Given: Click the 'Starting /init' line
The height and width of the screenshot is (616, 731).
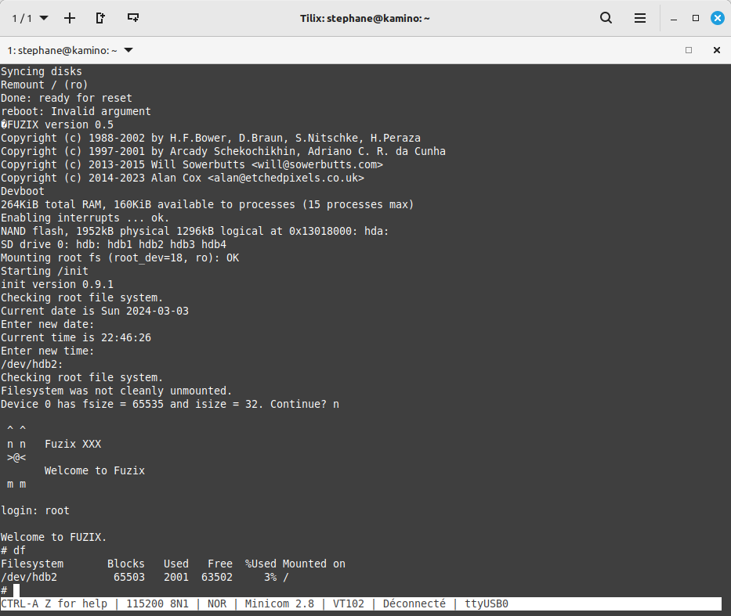Looking at the screenshot, I should [45, 271].
